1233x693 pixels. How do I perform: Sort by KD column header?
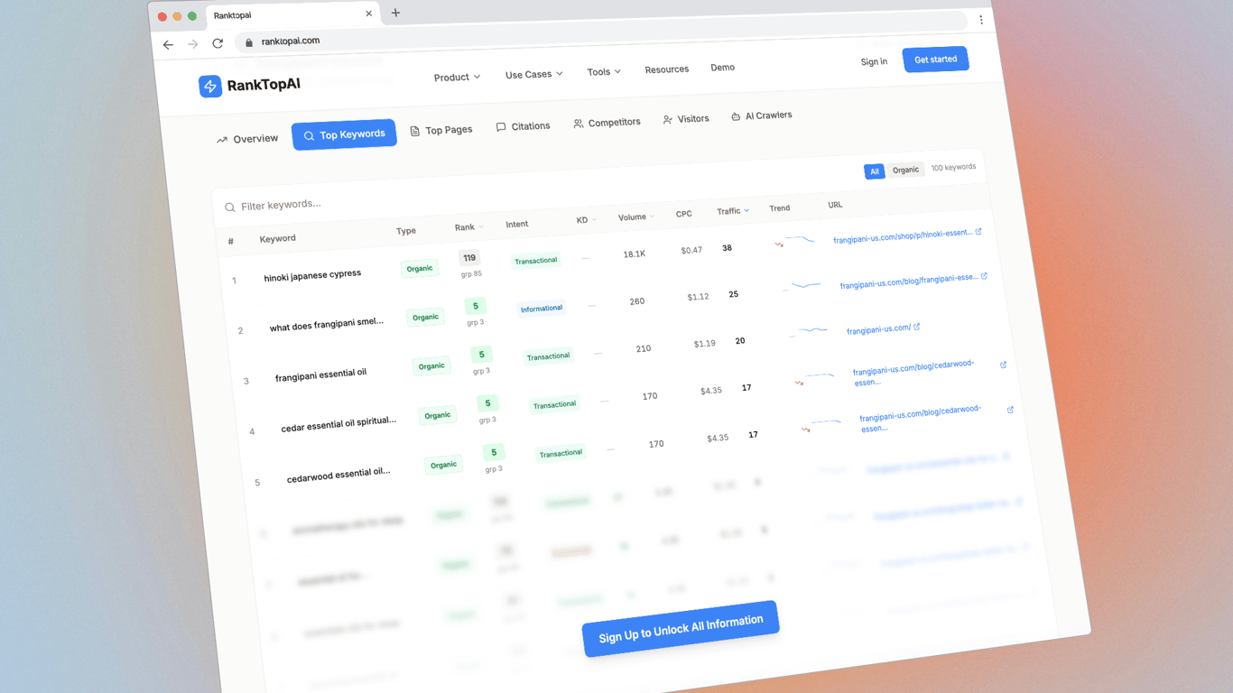coord(587,220)
